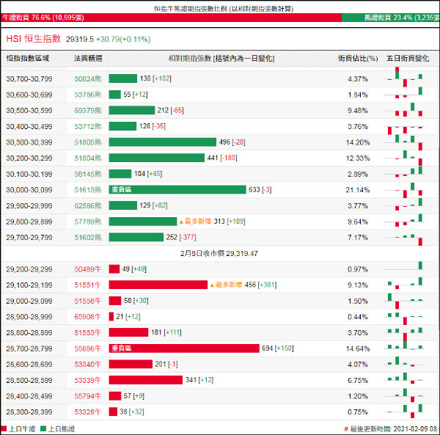Click the chart title 恒指牛熊證期指張數比例
The height and width of the screenshot is (435, 440).
[224, 9]
